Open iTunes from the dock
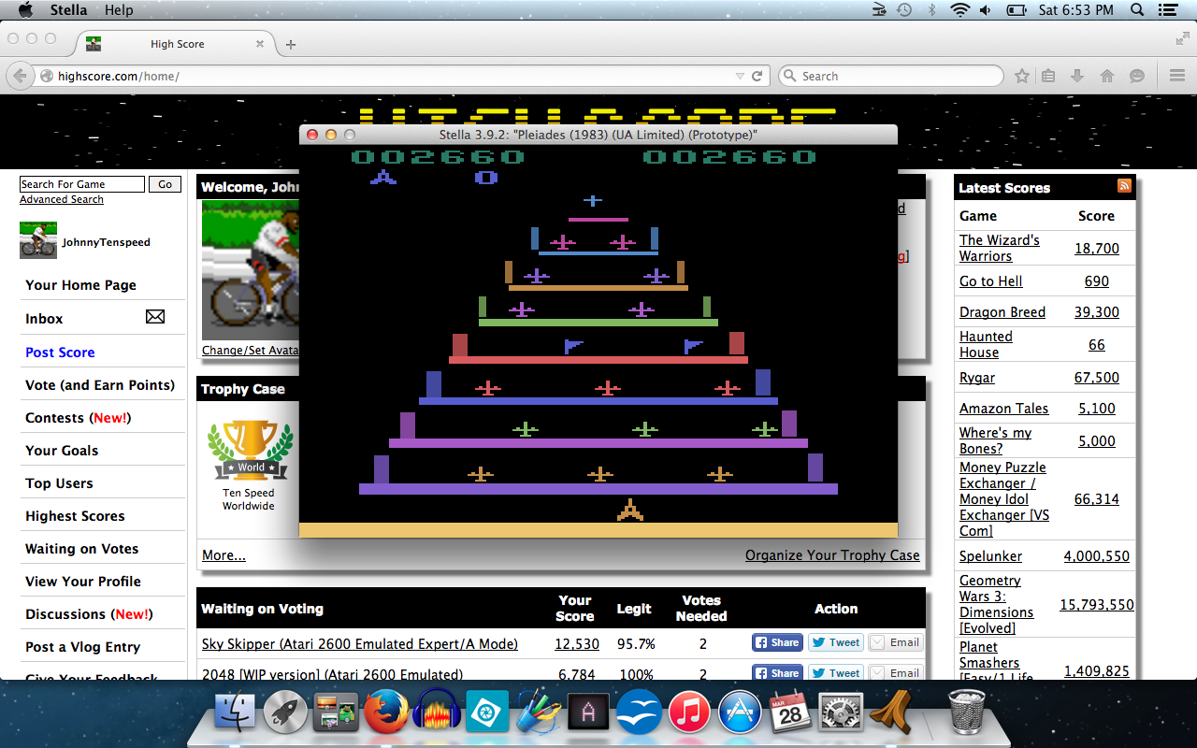 pos(690,714)
